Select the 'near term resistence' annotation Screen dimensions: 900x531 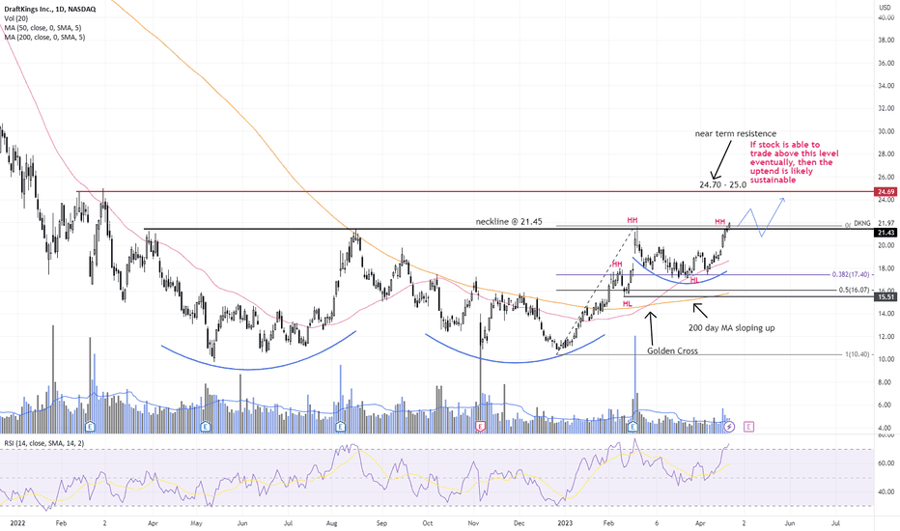[x=735, y=134]
